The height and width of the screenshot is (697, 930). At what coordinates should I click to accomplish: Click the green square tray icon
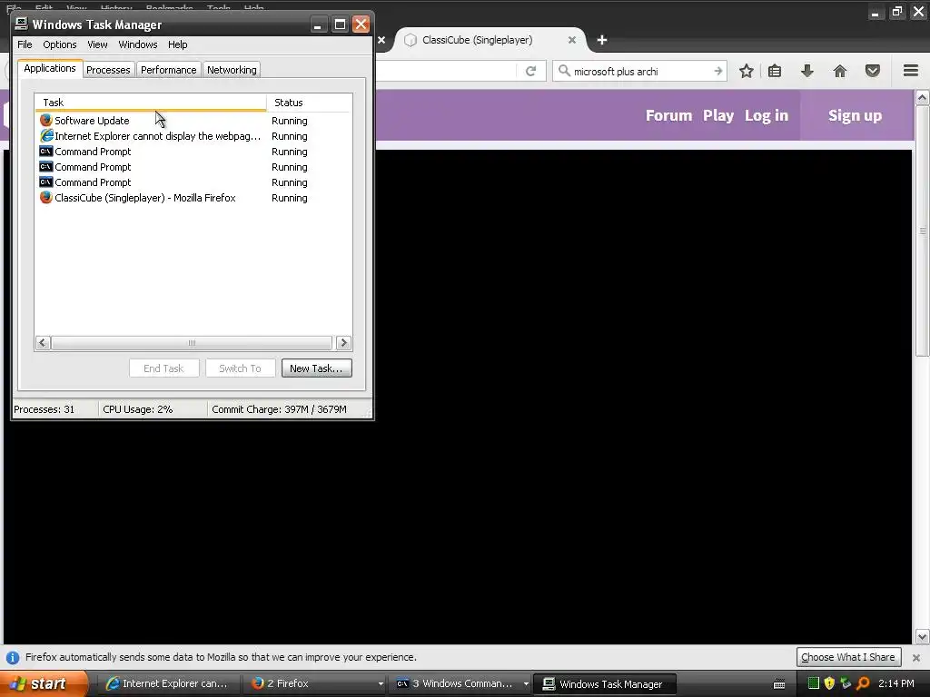point(814,683)
